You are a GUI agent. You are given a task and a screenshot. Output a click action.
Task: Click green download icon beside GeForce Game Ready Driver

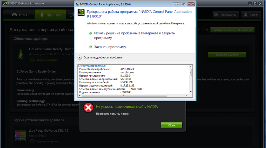pos(21,54)
